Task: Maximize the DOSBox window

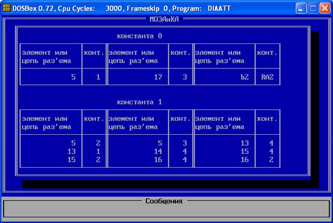Action: (313, 8)
